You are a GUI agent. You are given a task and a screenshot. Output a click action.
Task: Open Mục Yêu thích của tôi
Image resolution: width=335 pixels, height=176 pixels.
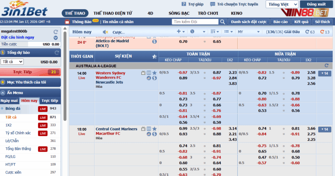click(30, 82)
